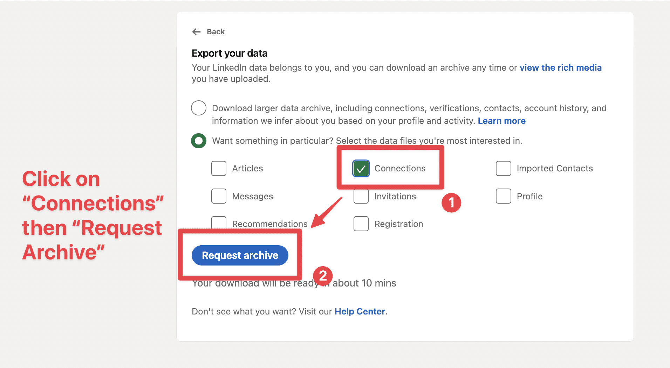Screen dimensions: 670x368
Task: Enable the Profile data file
Action: (503, 196)
